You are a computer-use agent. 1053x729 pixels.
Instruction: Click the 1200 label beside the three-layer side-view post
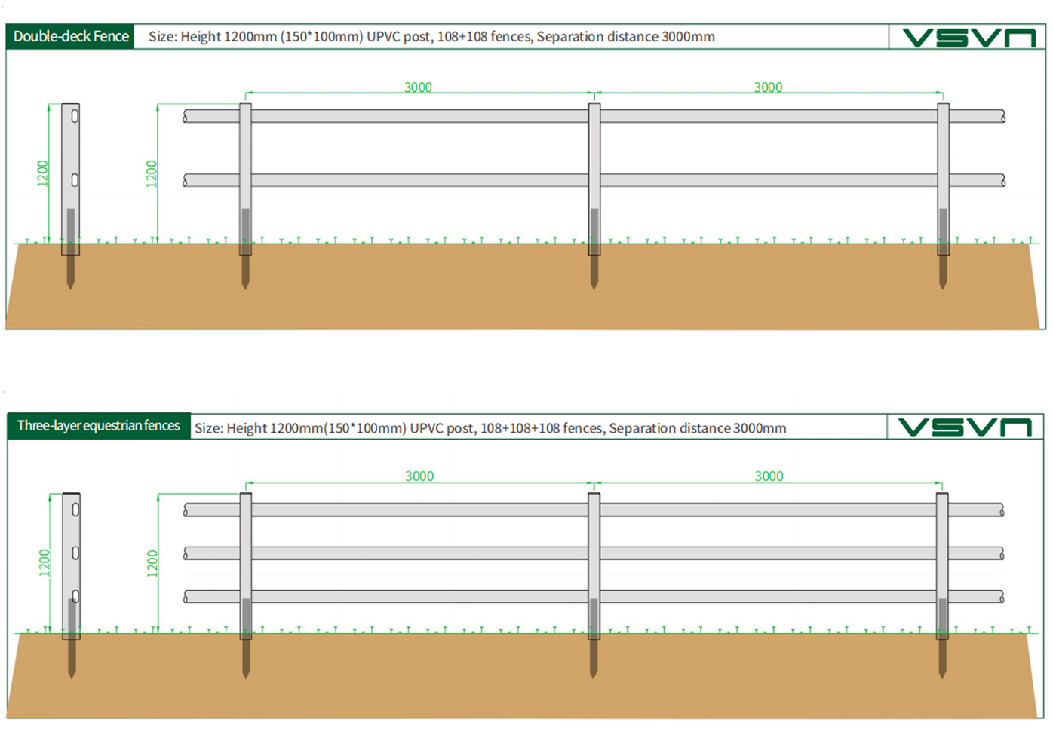44,562
